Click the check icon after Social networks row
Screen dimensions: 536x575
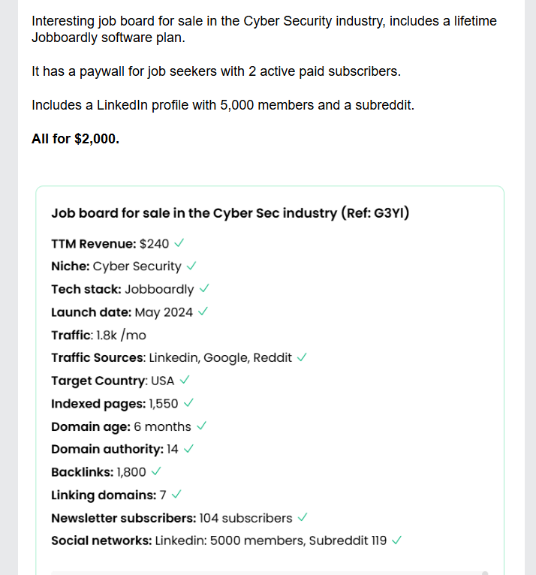(x=397, y=540)
